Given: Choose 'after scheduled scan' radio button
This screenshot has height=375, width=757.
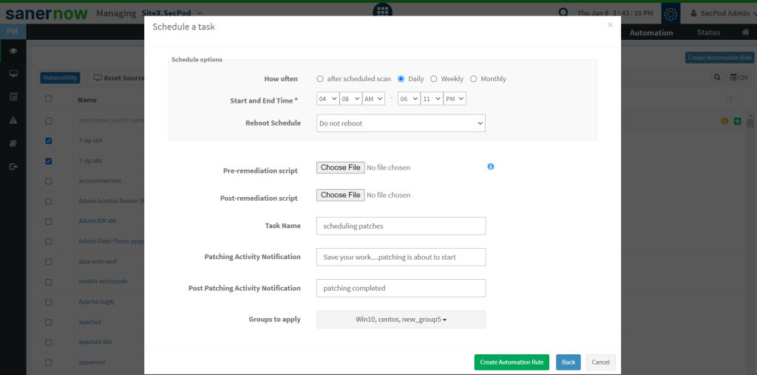Looking at the screenshot, I should 320,79.
